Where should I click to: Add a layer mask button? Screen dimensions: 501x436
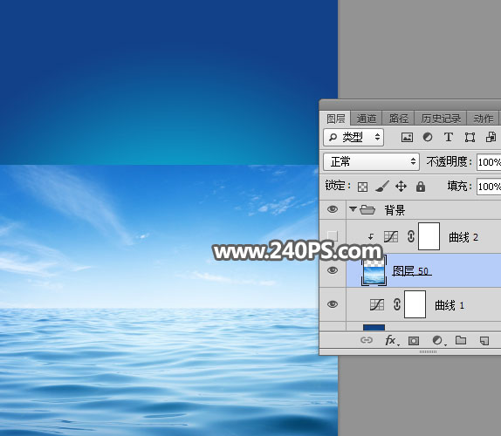pyautogui.click(x=414, y=341)
